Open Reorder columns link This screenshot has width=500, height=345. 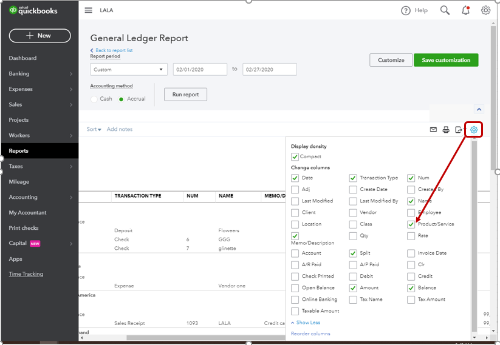click(x=310, y=333)
